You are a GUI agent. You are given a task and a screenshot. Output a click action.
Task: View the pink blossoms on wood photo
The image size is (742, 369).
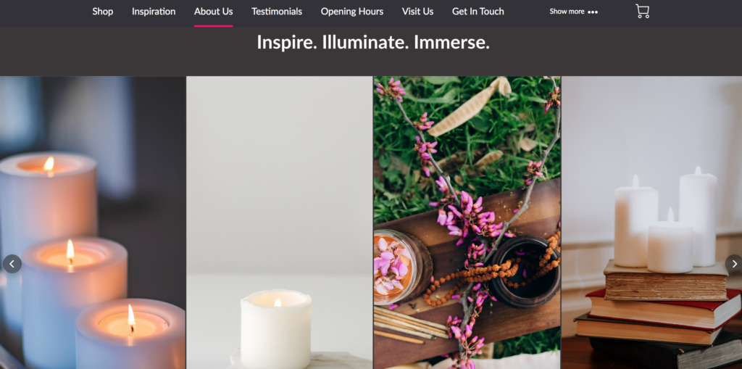pyautogui.click(x=467, y=223)
